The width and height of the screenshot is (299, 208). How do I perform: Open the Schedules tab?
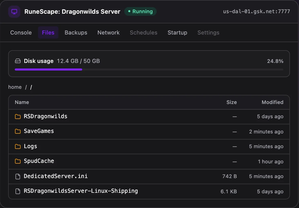coord(144,33)
